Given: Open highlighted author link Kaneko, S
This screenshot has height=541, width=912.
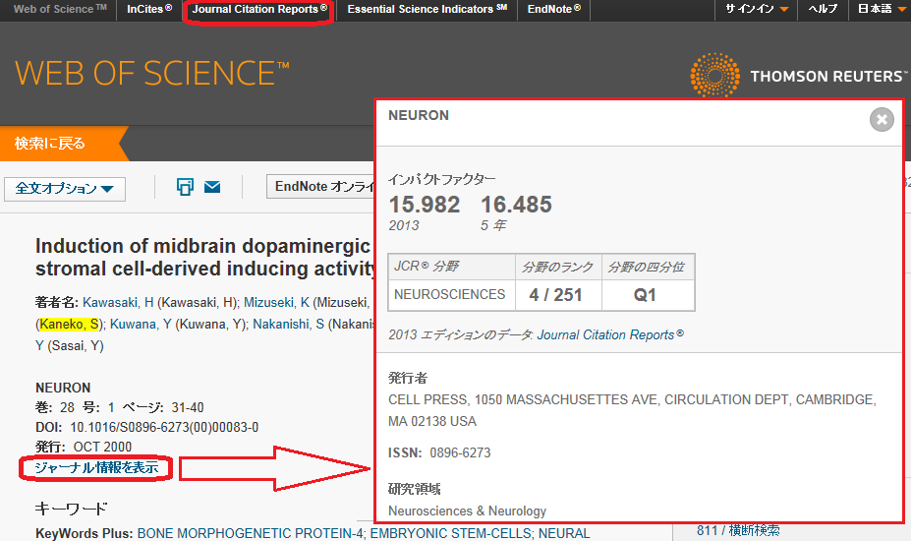Looking at the screenshot, I should pos(71,324).
